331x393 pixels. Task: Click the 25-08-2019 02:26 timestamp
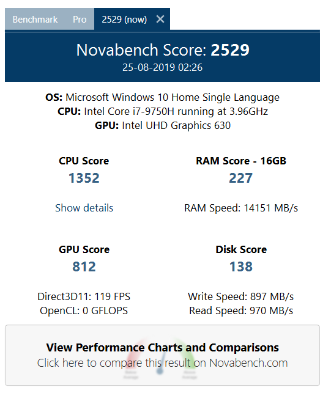[x=162, y=67]
